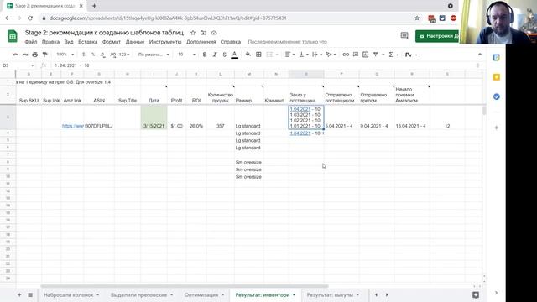The height and width of the screenshot is (302, 537).
Task: Open Tasks in the side panel
Action: (496, 96)
